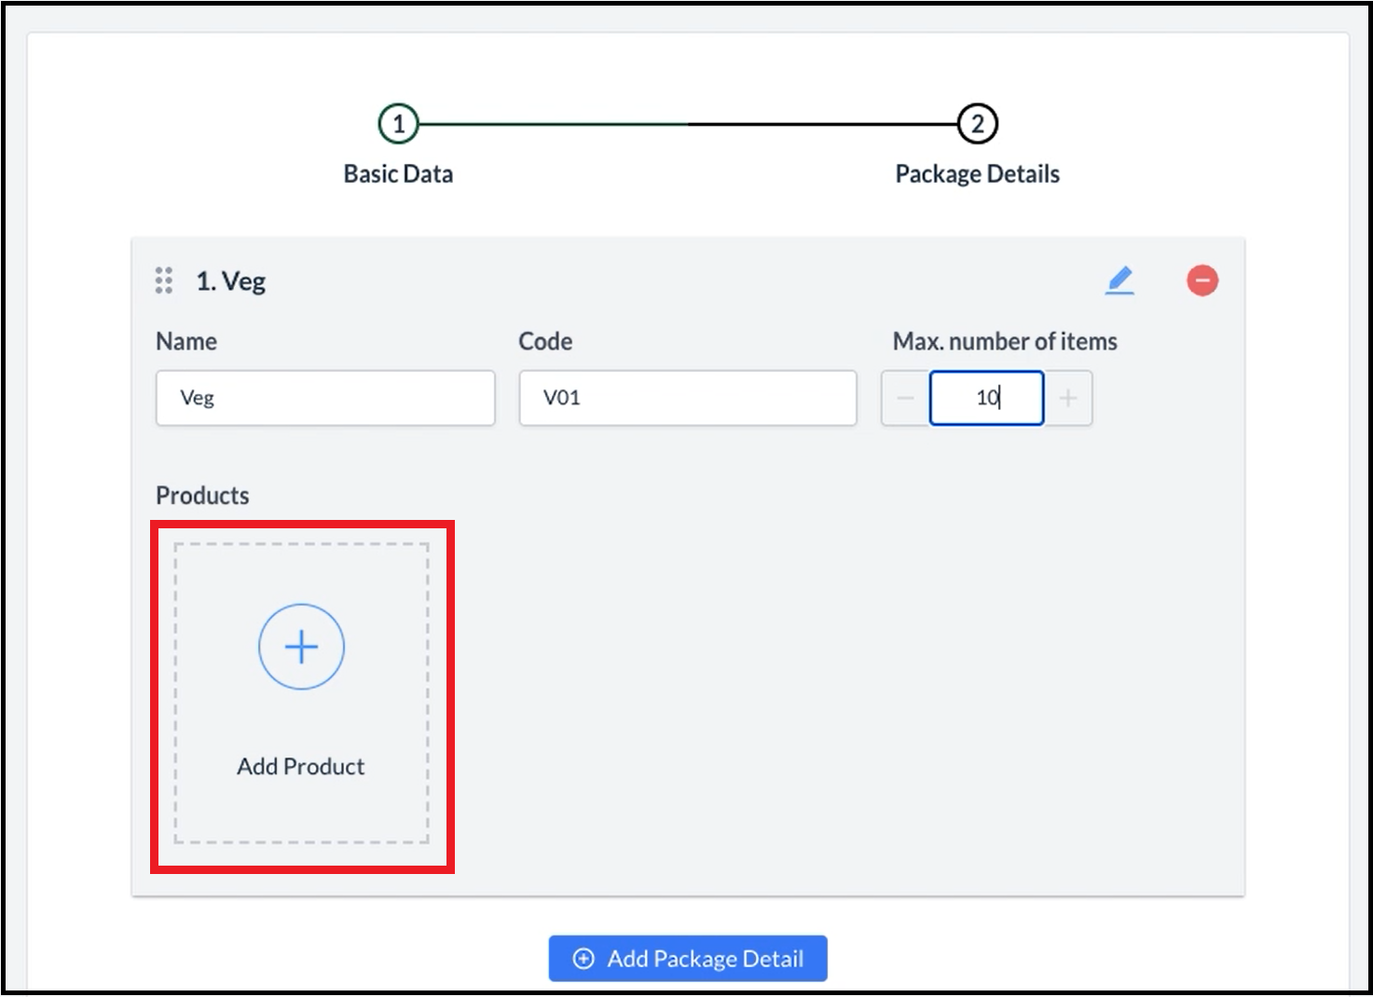The height and width of the screenshot is (997, 1373).
Task: Click the blue plus circle under Products
Action: 301,647
